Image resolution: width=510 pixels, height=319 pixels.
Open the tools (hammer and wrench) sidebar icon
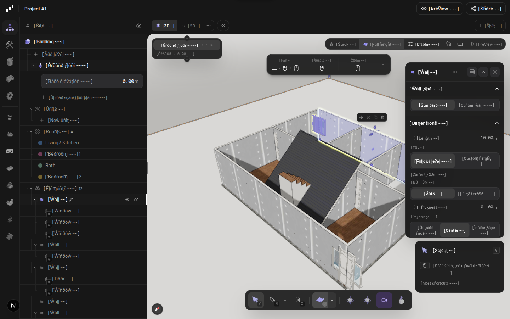[10, 45]
